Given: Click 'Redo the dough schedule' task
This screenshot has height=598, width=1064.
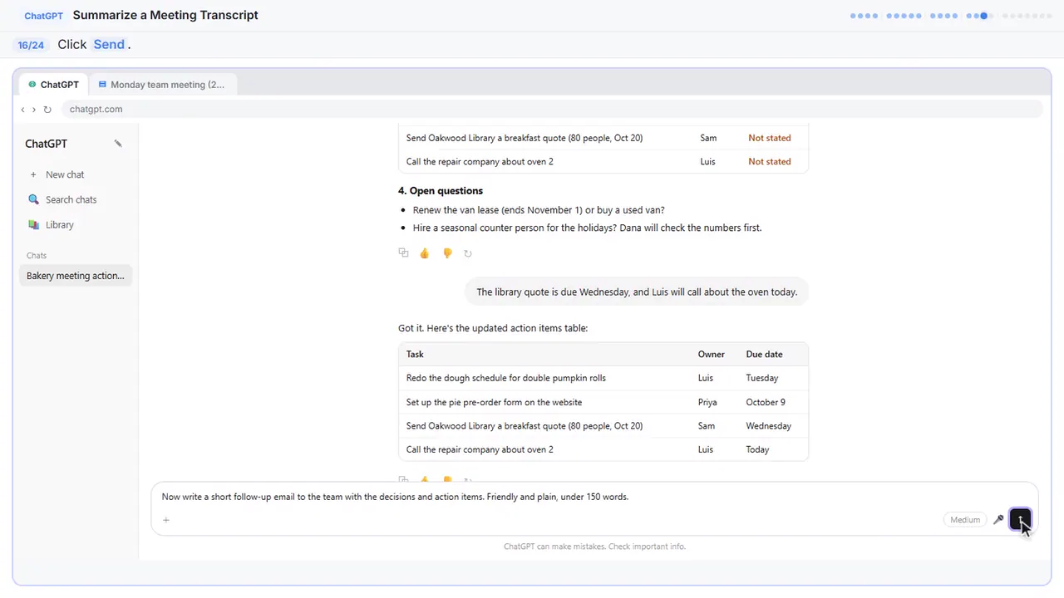Looking at the screenshot, I should (x=506, y=378).
